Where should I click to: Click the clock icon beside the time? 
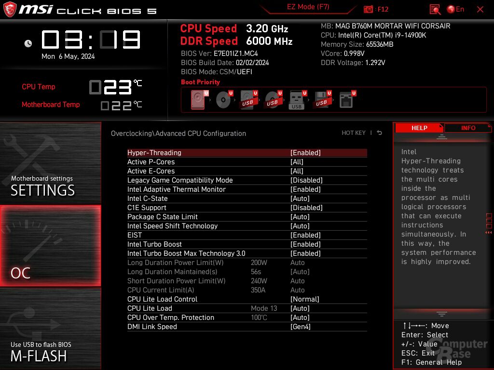click(x=28, y=43)
